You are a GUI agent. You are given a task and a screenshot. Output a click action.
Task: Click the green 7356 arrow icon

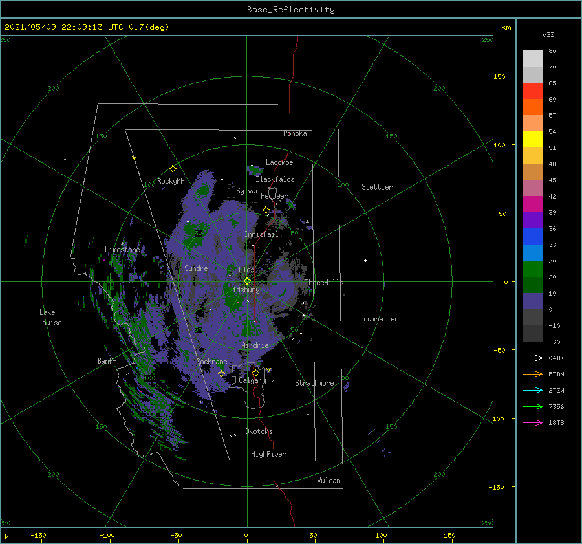(533, 407)
